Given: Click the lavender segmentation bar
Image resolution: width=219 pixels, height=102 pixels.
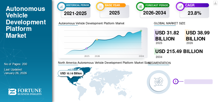Looking at the screenshot, I should point(198,82).
